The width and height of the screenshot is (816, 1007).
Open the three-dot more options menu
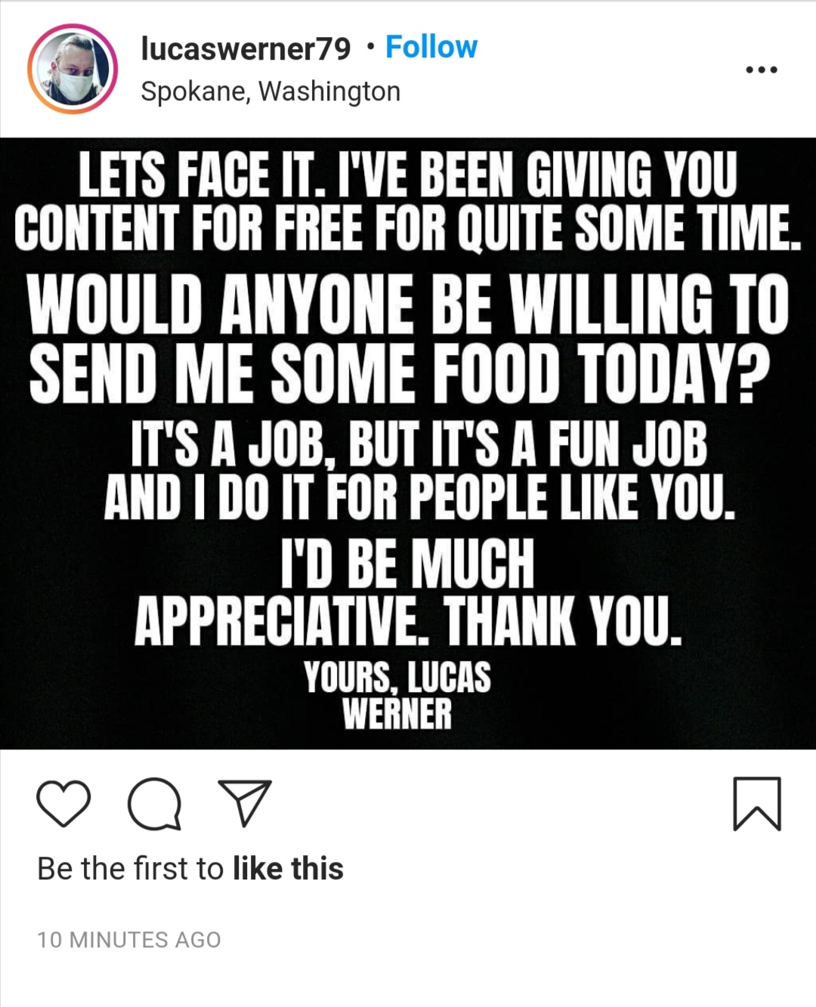762,70
